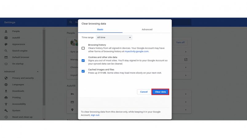Viewport: 247px width, 138px height.
Task: Open the Time range All time dropdown
Action: (114, 37)
